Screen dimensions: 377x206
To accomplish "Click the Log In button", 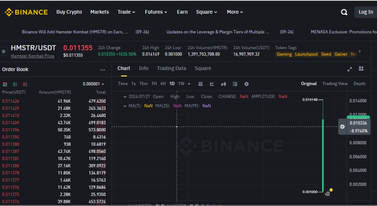I will pos(366,12).
